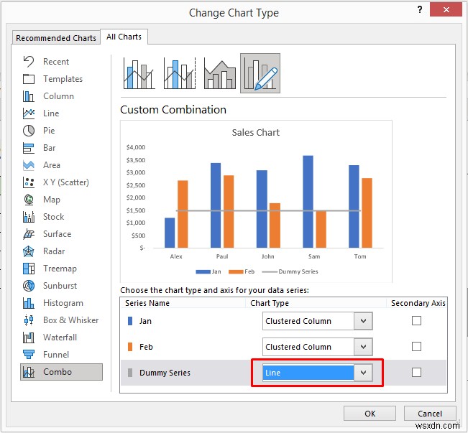The width and height of the screenshot is (468, 433).
Task: Click the Sunburst label in category list
Action: coord(60,286)
